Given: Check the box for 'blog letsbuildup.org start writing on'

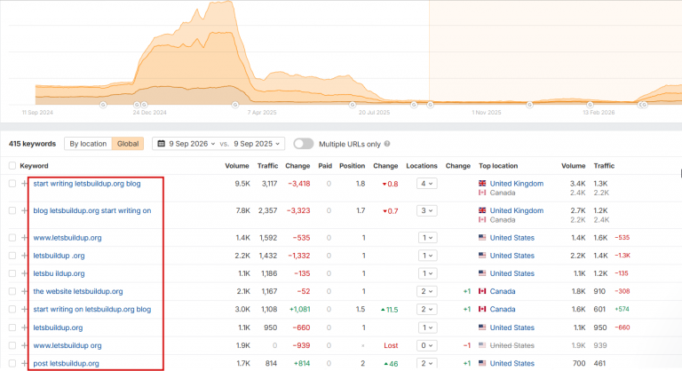Looking at the screenshot, I should point(12,210).
